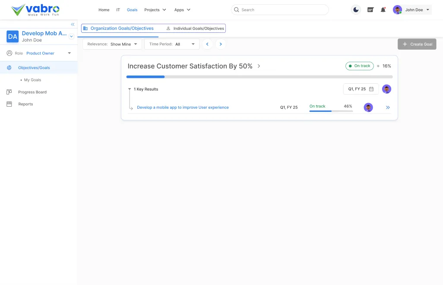Open the Relevance Show Mine dropdown
Image resolution: width=443 pixels, height=285 pixels.
[x=112, y=44]
